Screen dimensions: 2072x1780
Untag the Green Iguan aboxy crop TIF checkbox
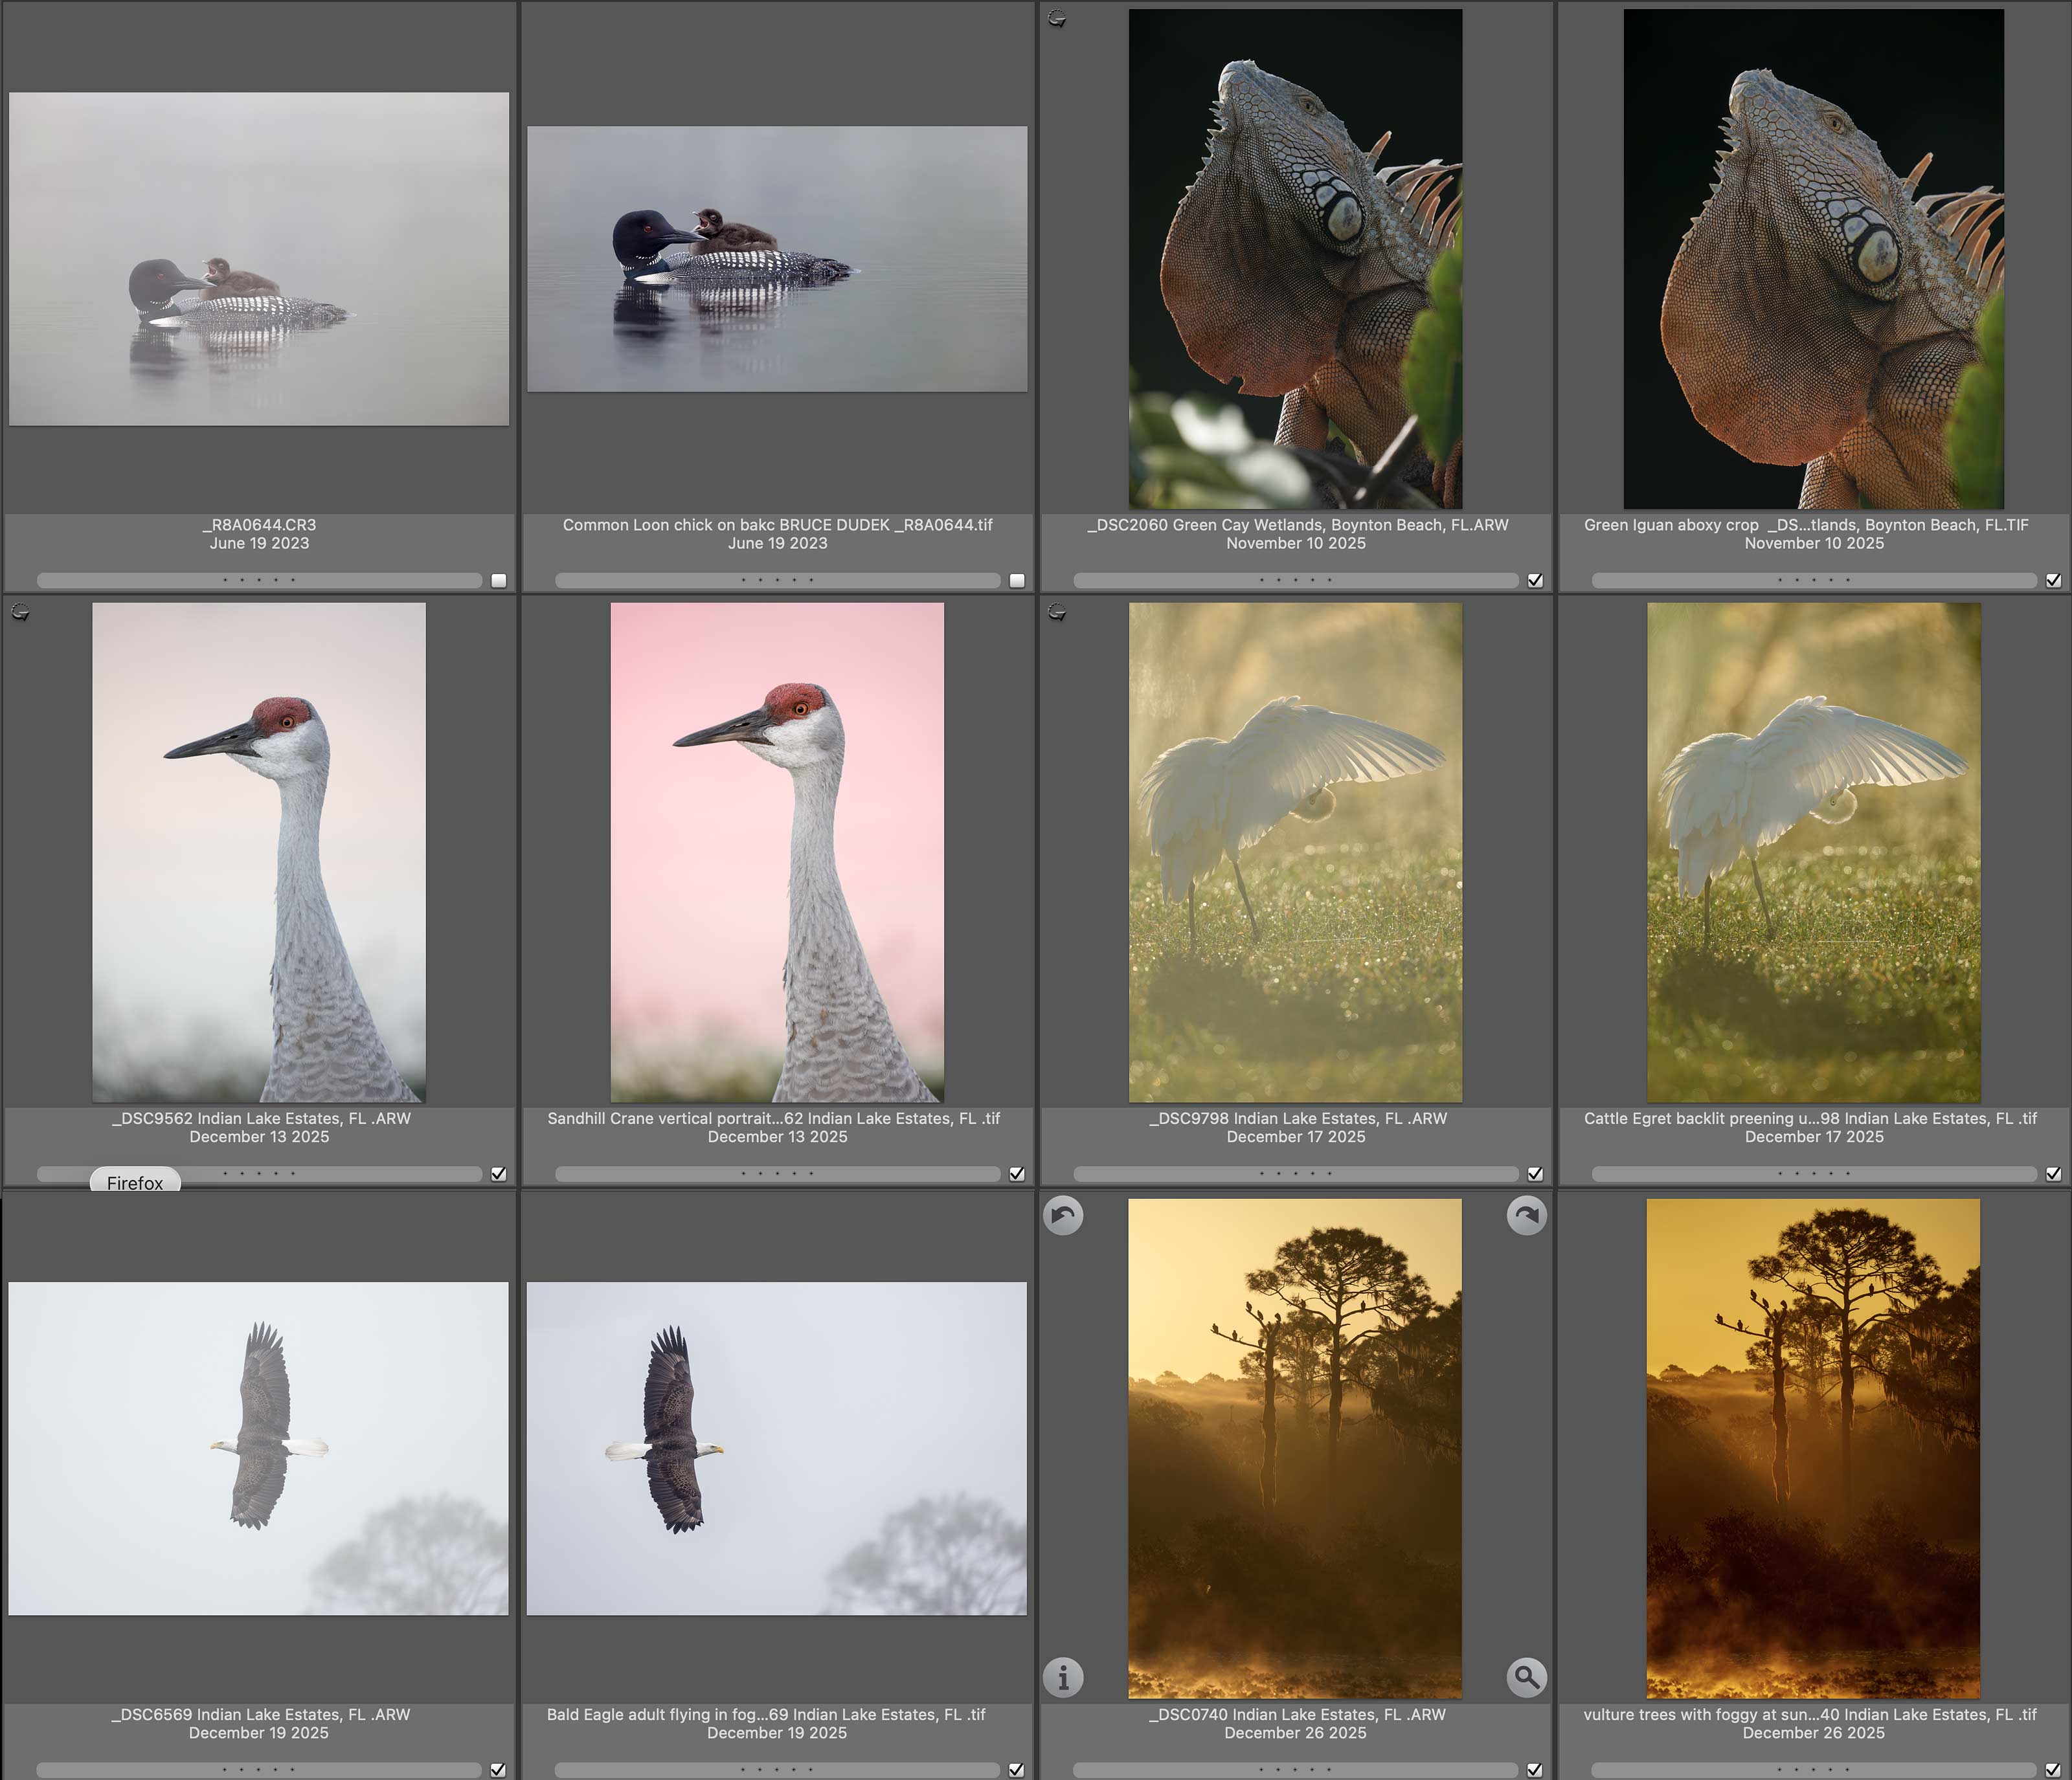coord(2053,581)
